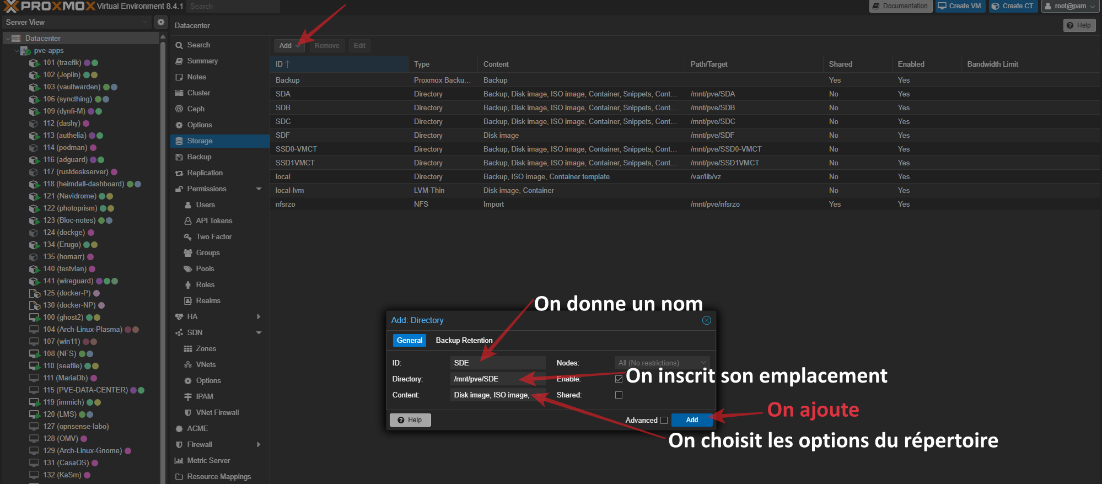This screenshot has width=1102, height=484.
Task: Open API Tokens via its icon
Action: [188, 221]
